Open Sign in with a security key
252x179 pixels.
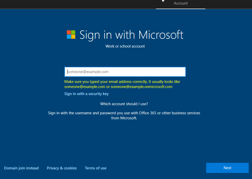point(86,94)
